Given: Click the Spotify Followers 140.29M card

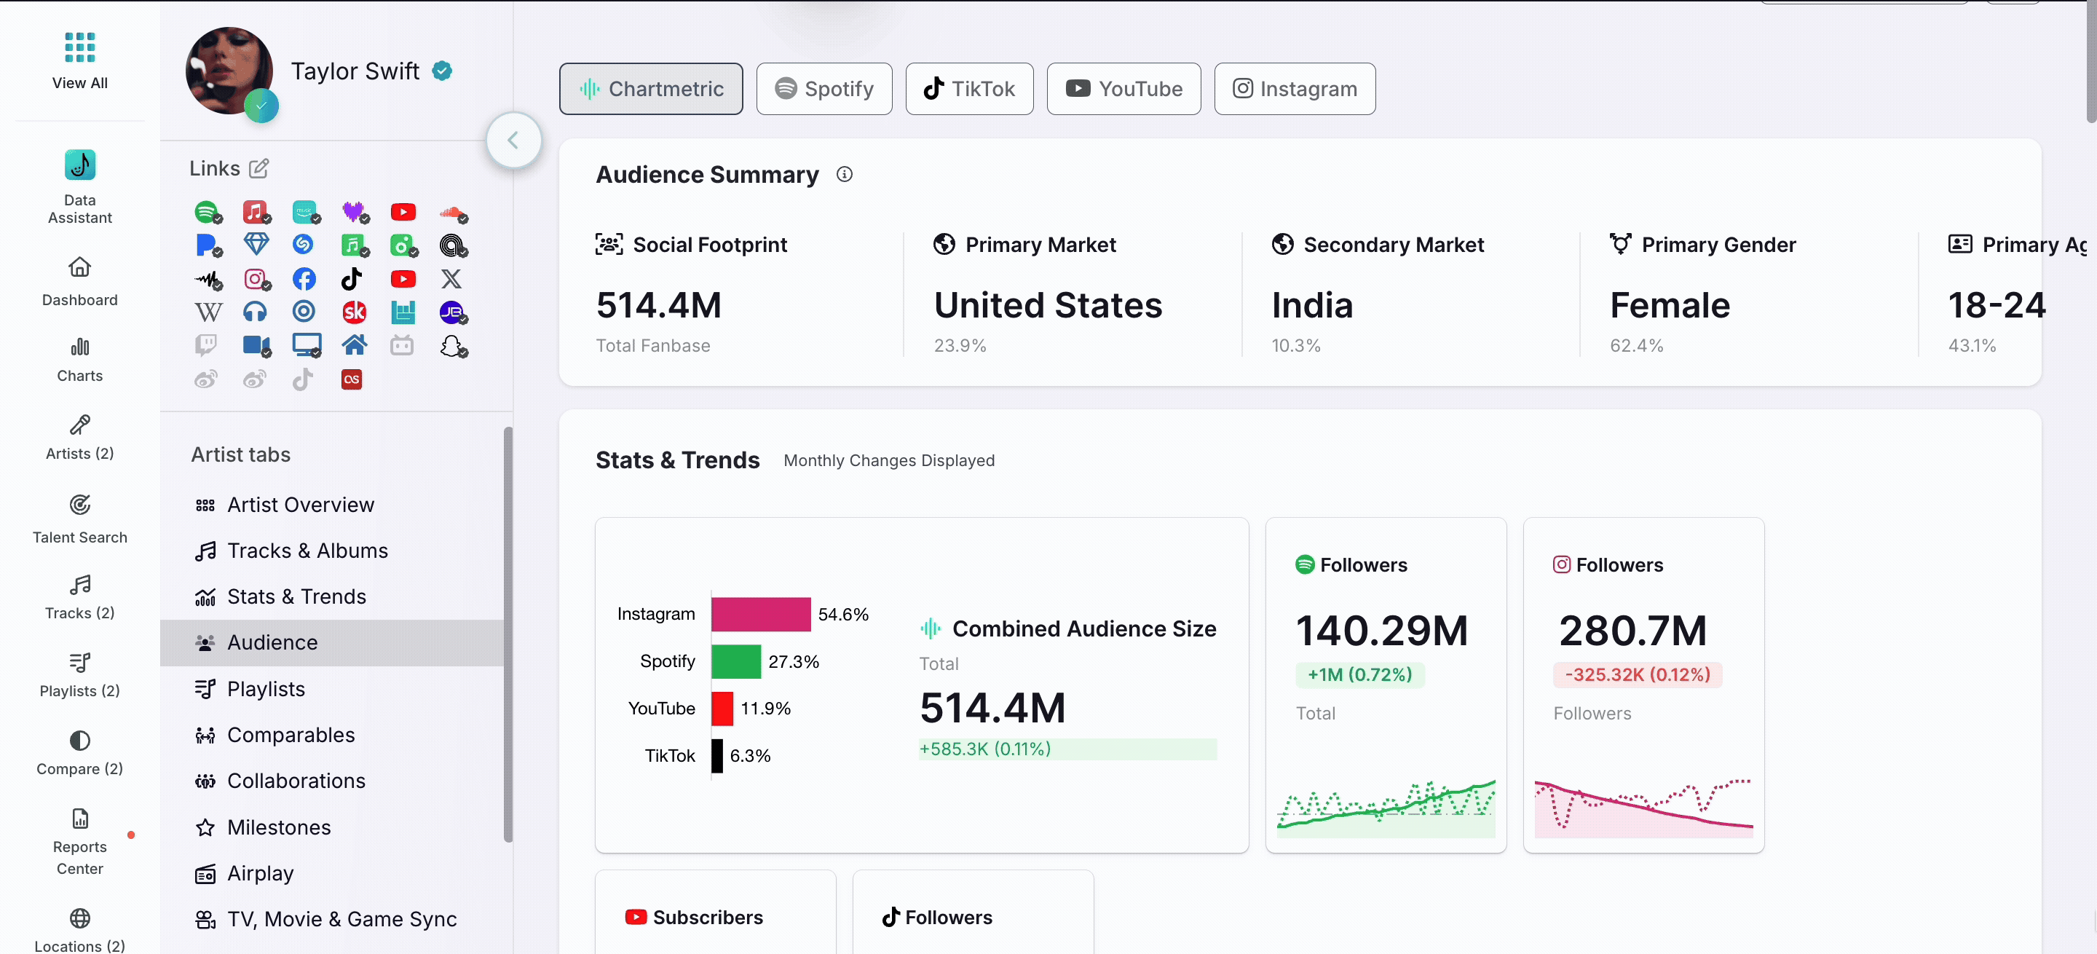Looking at the screenshot, I should pyautogui.click(x=1386, y=685).
